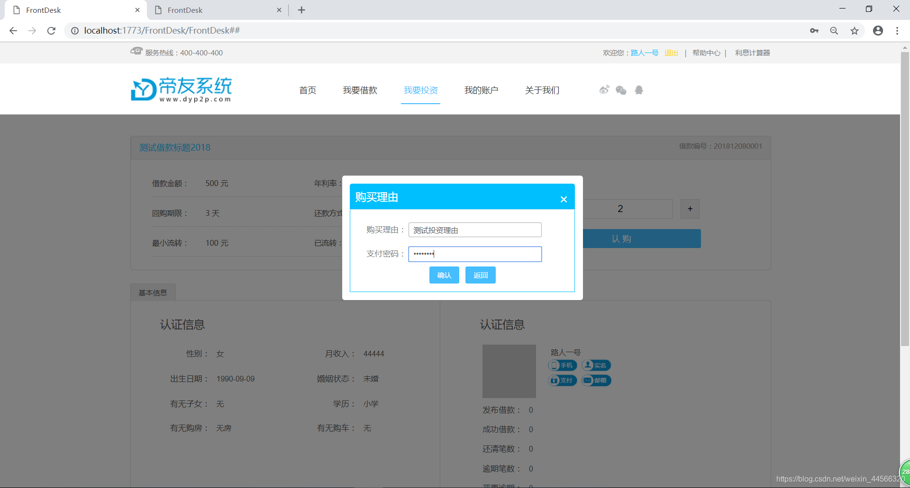Click the page vertical scrollbar
This screenshot has width=910, height=488.
[x=905, y=199]
